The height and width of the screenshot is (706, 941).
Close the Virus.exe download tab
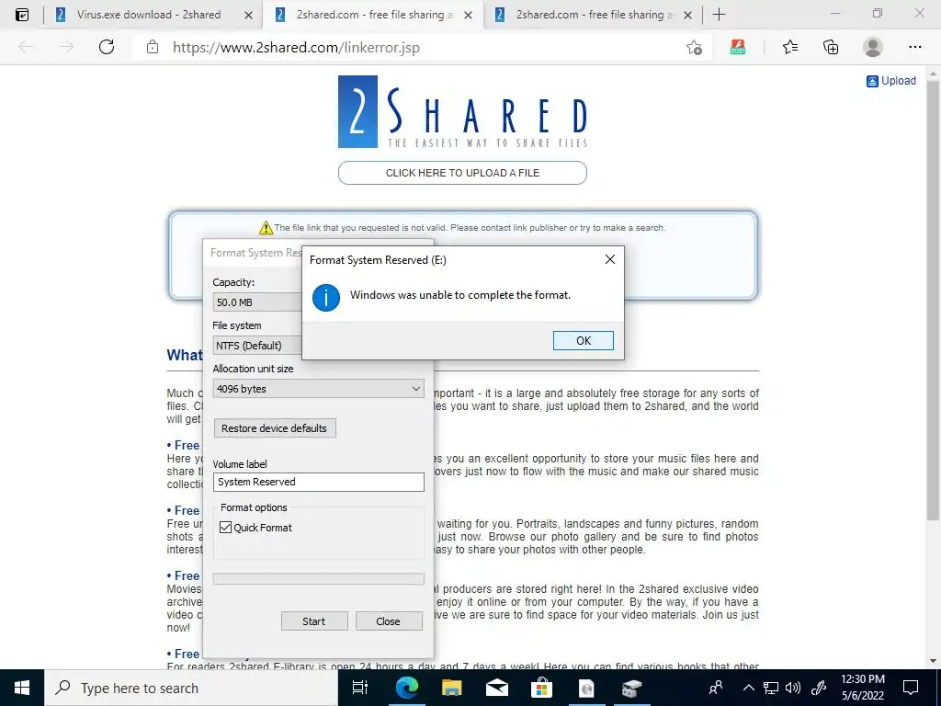tap(248, 15)
